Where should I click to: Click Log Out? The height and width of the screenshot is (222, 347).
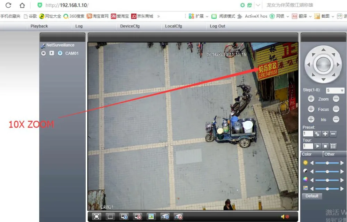217,26
